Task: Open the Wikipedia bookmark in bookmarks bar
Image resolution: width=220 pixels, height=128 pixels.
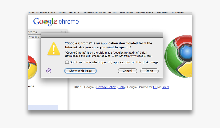Action: point(178,12)
